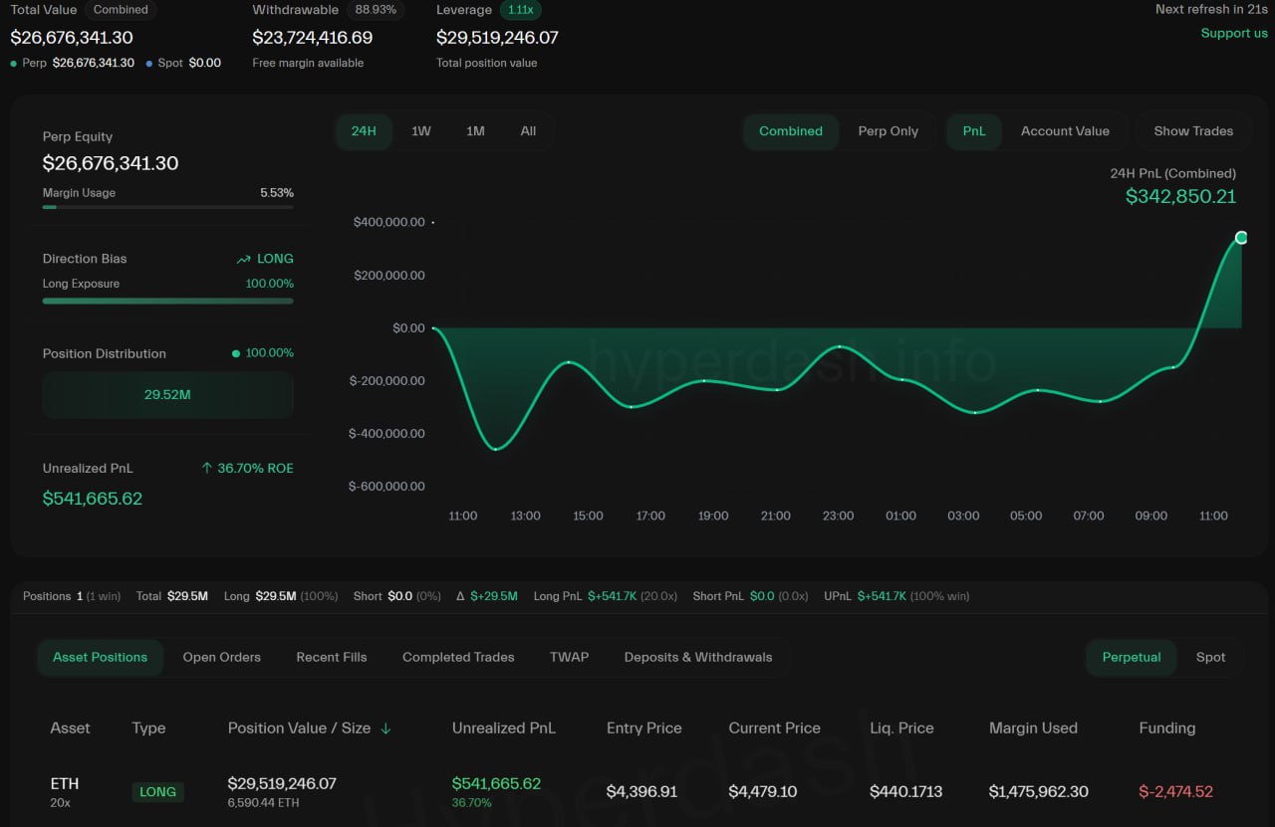Image resolution: width=1275 pixels, height=827 pixels.
Task: Click the blue Spot legend dot
Action: click(x=149, y=63)
